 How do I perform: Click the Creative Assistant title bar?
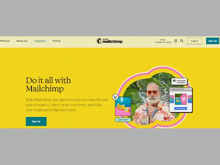[181, 89]
